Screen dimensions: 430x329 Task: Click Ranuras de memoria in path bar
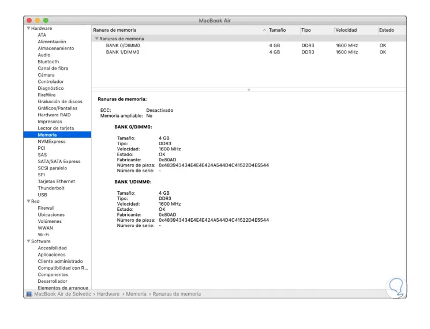pos(177,294)
